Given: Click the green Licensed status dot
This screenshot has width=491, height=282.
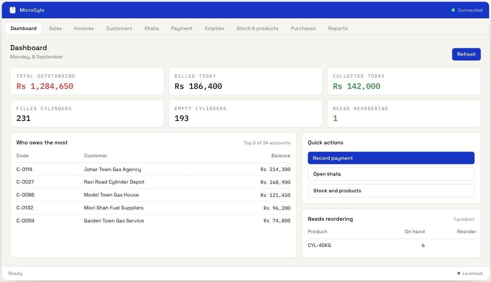Looking at the screenshot, I should [x=459, y=273].
